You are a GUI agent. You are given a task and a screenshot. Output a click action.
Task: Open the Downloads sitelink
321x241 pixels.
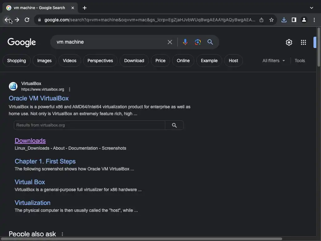click(30, 141)
